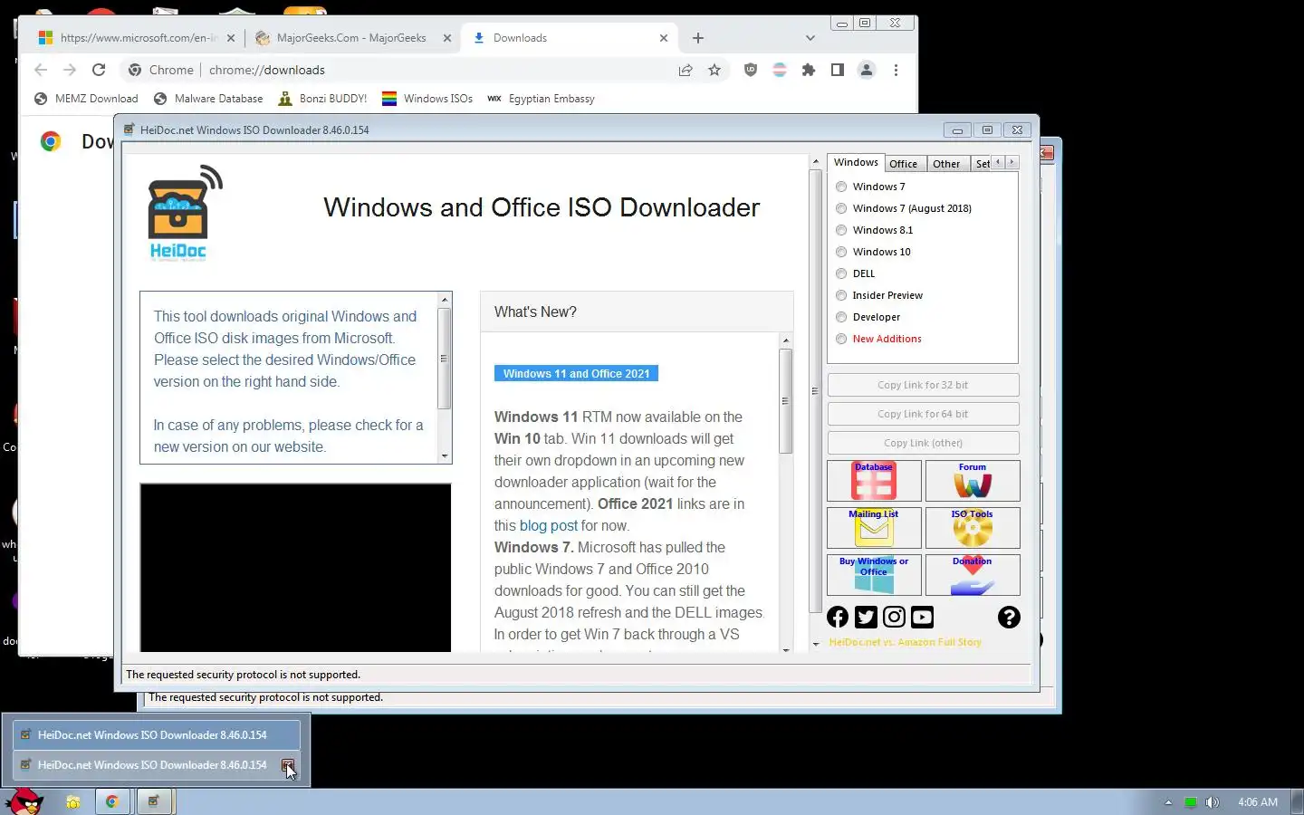Open Chrome profile avatar icon
Image resolution: width=1304 pixels, height=815 pixels.
click(867, 70)
